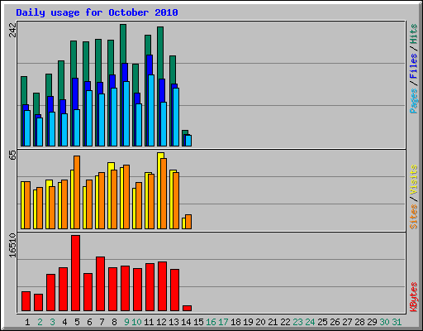Click the red KBytes bar for day 12
Screen dimensions: 423x331
pyautogui.click(x=163, y=286)
